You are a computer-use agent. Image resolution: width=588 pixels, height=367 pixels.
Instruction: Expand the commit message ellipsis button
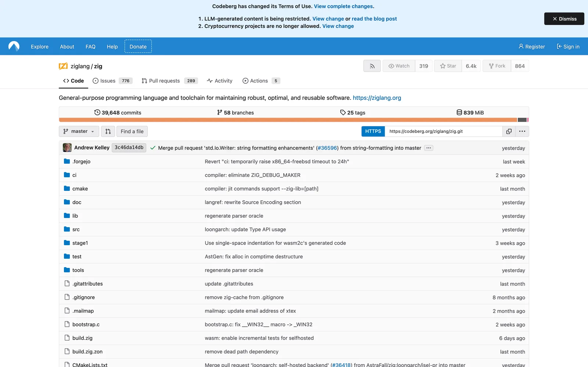429,148
